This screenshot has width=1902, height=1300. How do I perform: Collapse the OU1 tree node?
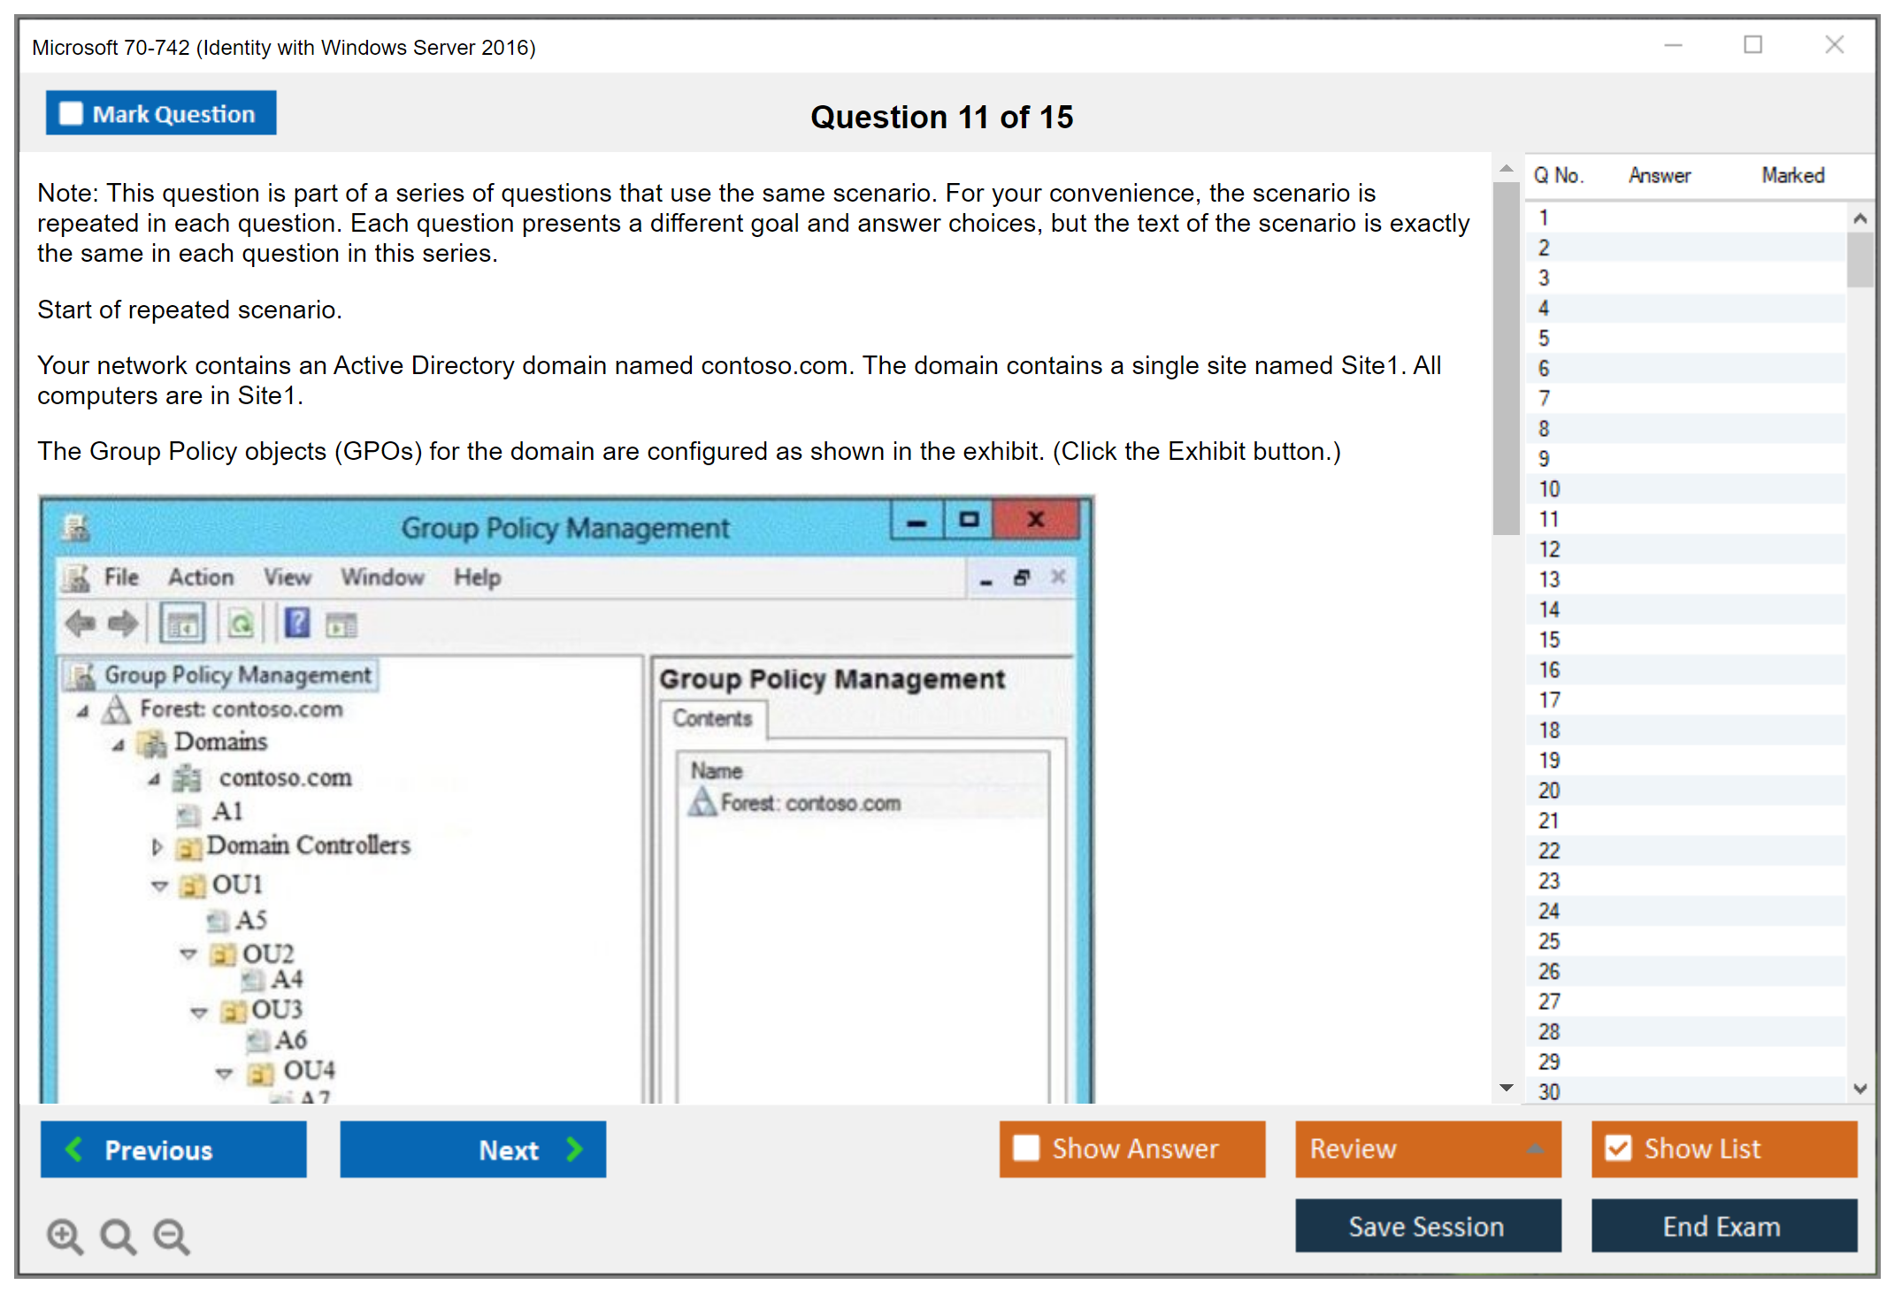pyautogui.click(x=160, y=885)
